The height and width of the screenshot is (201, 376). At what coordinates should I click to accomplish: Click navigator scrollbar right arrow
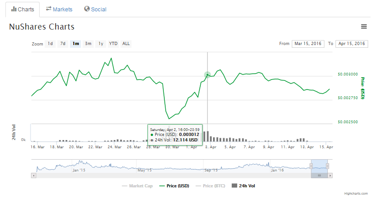point(330,176)
